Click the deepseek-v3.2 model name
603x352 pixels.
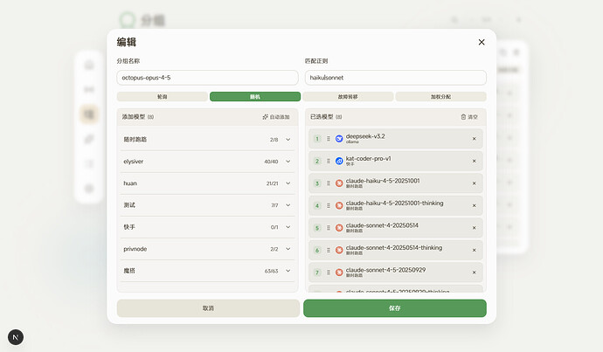coord(365,136)
